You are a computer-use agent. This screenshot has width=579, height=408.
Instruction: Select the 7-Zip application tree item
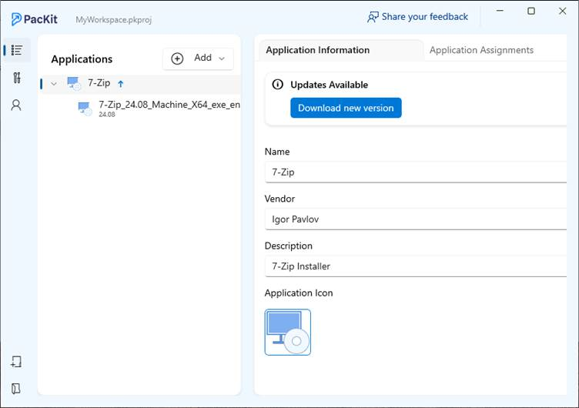pos(140,84)
